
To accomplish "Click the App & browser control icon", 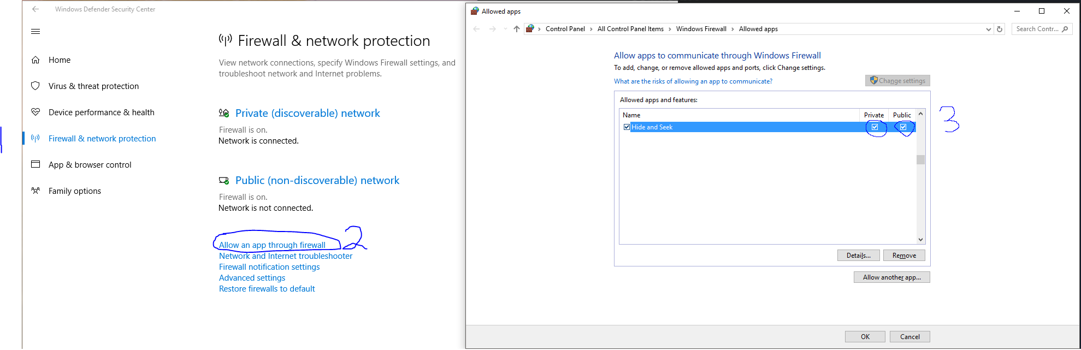I will pyautogui.click(x=36, y=164).
